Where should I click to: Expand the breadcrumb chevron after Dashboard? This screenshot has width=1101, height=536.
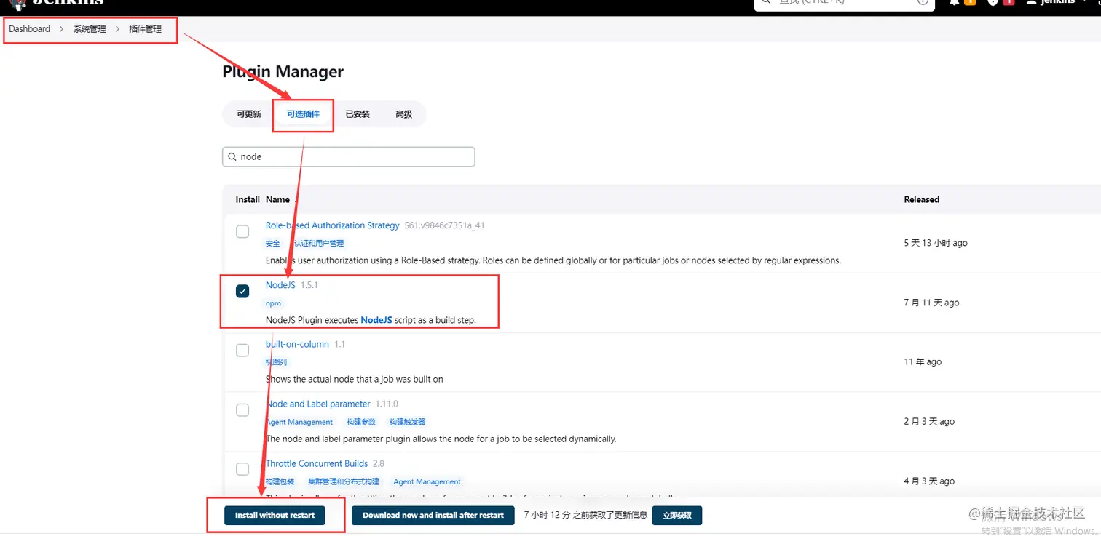[x=62, y=29]
